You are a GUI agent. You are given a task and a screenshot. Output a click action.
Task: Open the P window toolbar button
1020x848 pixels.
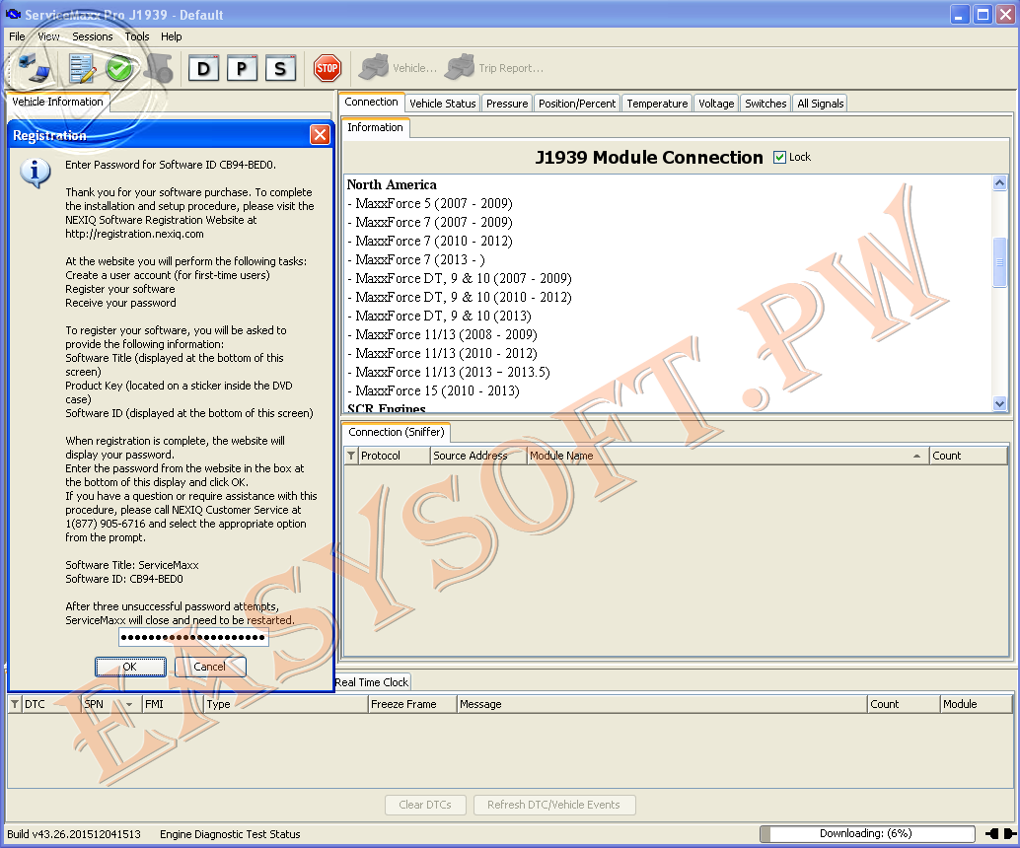coord(242,68)
